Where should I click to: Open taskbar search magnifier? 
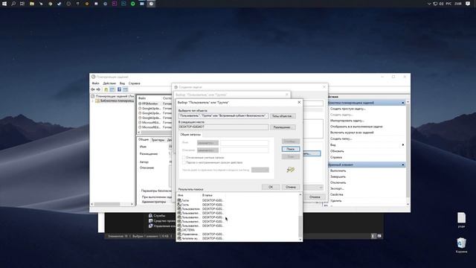pyautogui.click(x=13, y=4)
